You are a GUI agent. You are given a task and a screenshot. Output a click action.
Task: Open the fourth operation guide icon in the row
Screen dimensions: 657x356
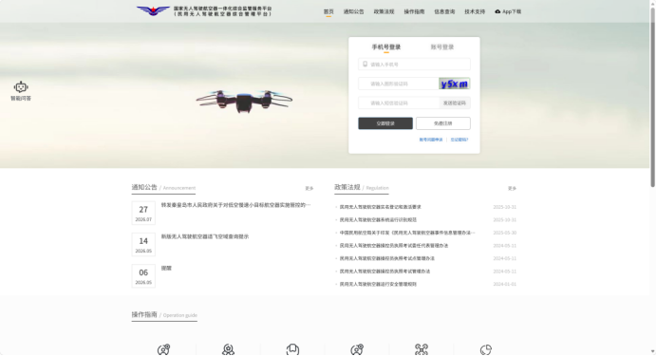click(357, 349)
